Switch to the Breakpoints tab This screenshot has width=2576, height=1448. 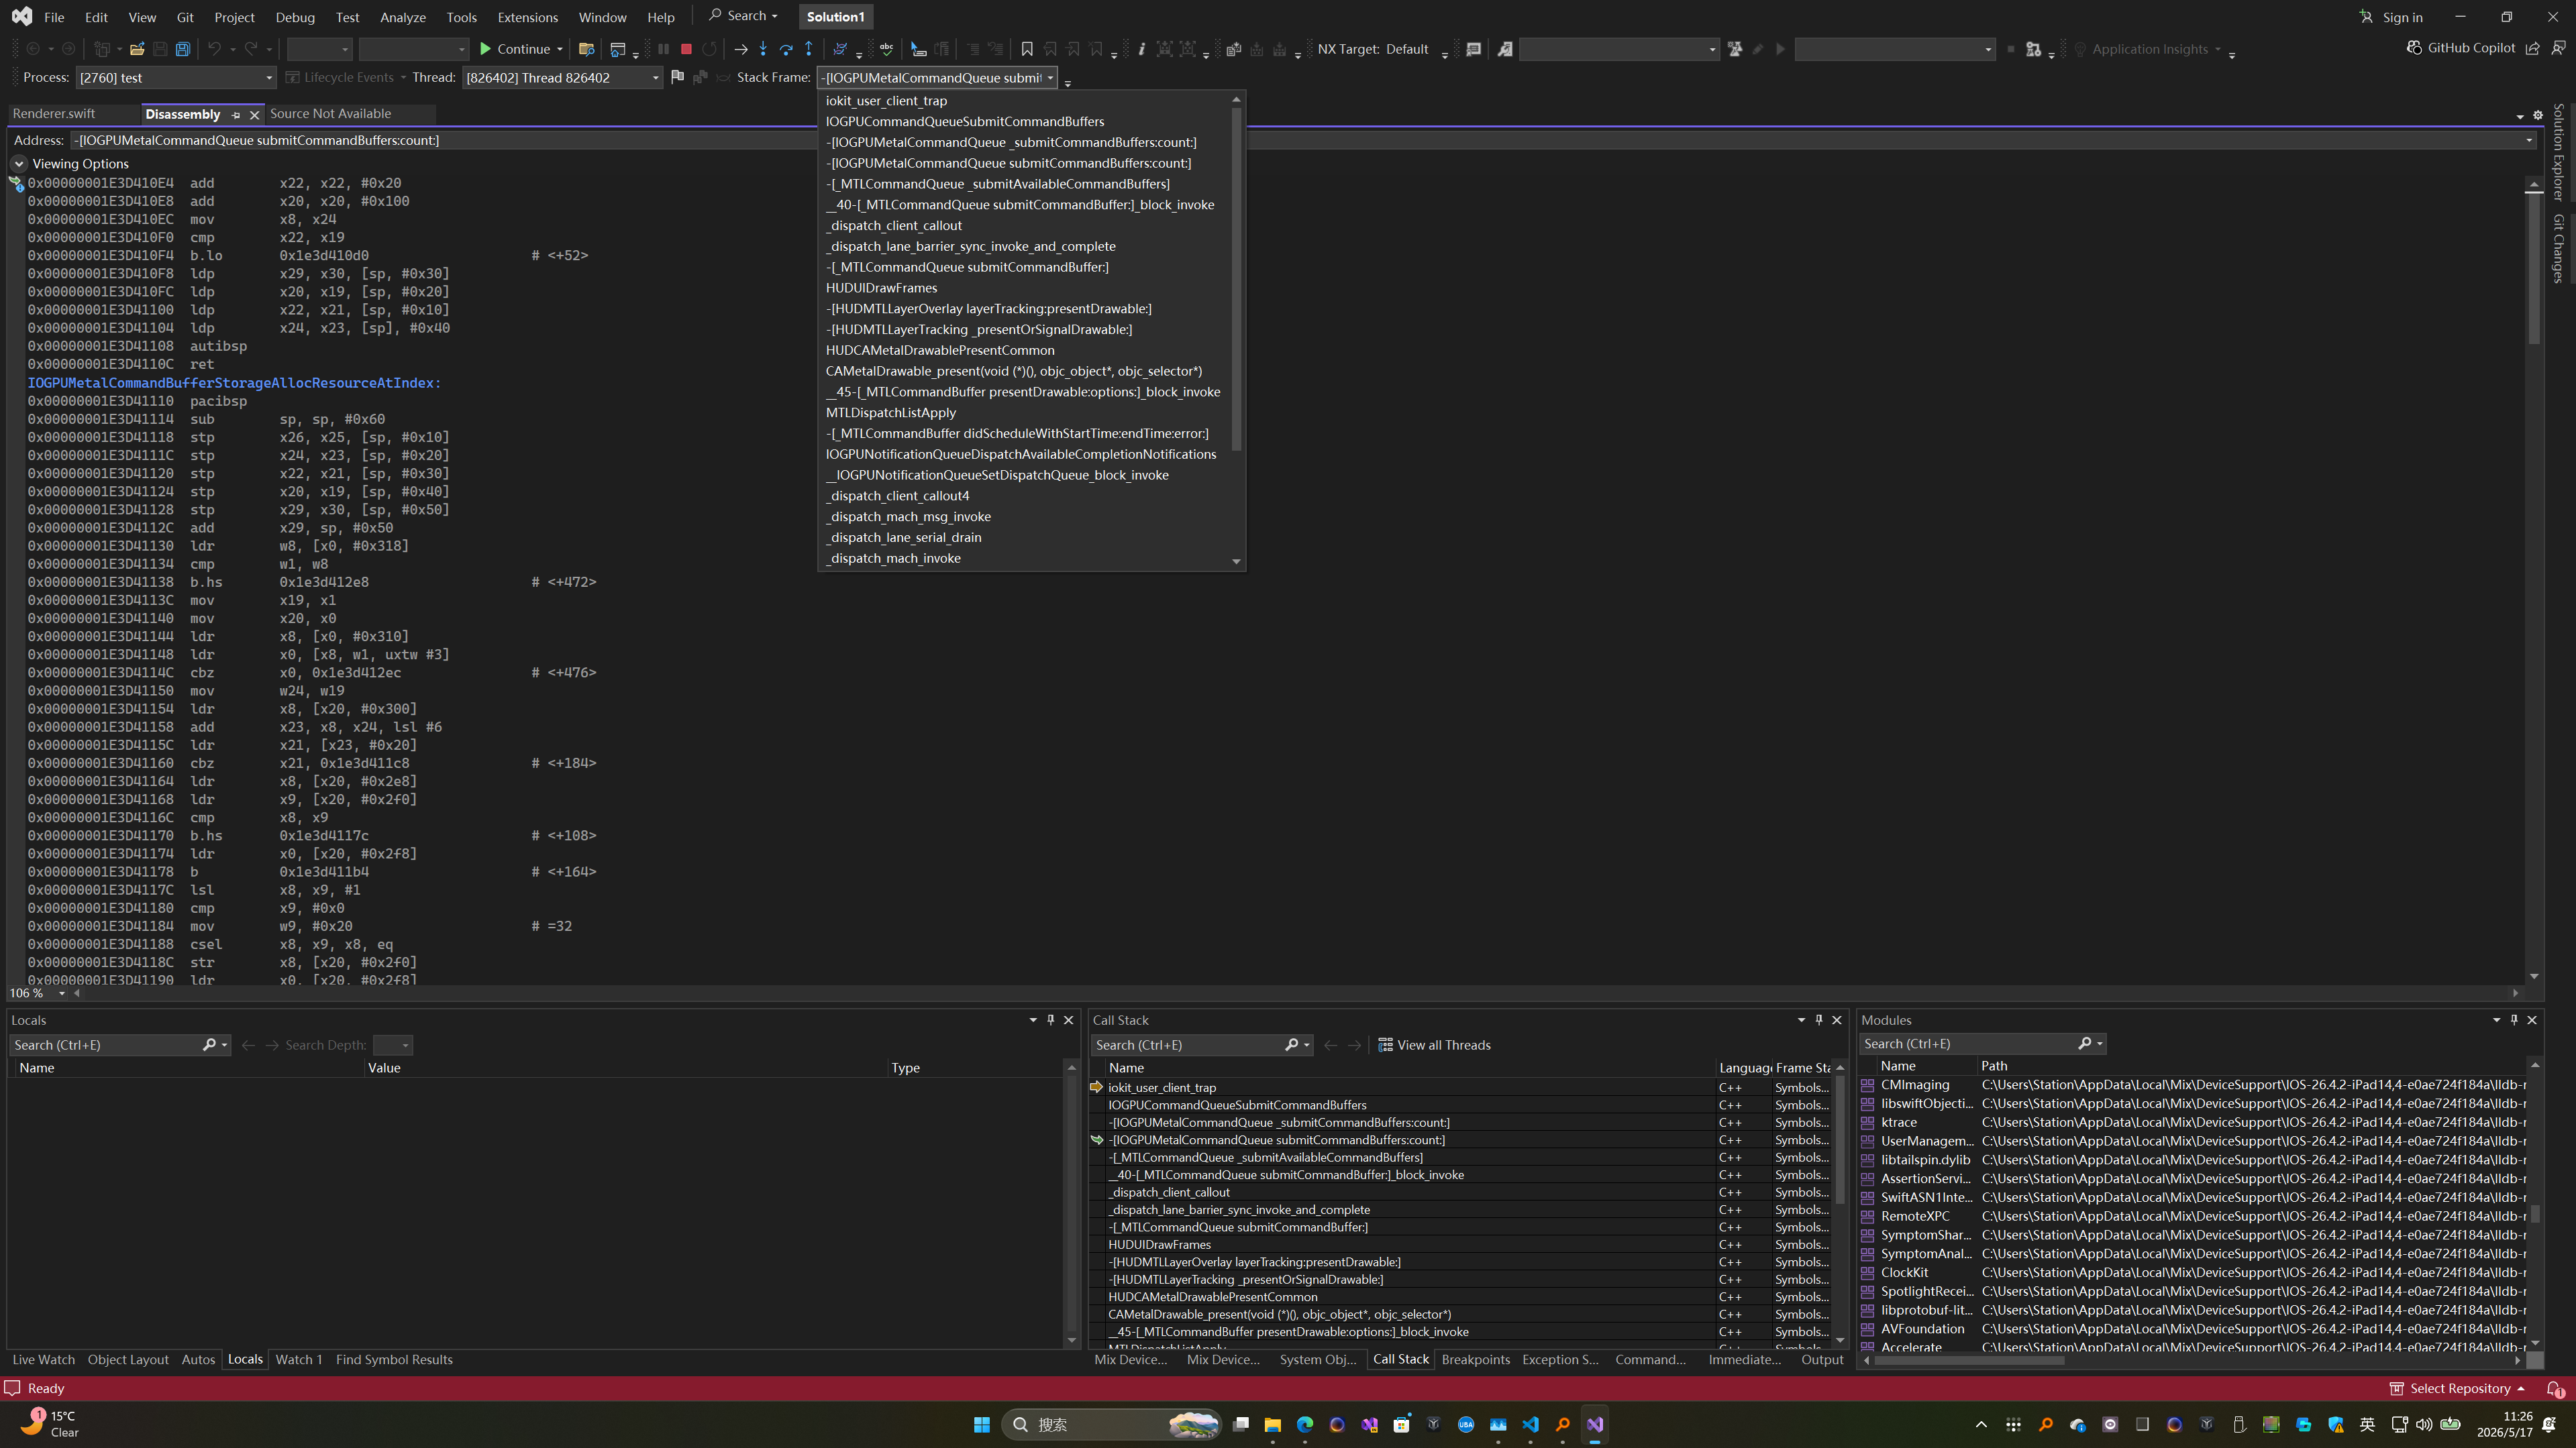point(1475,1359)
